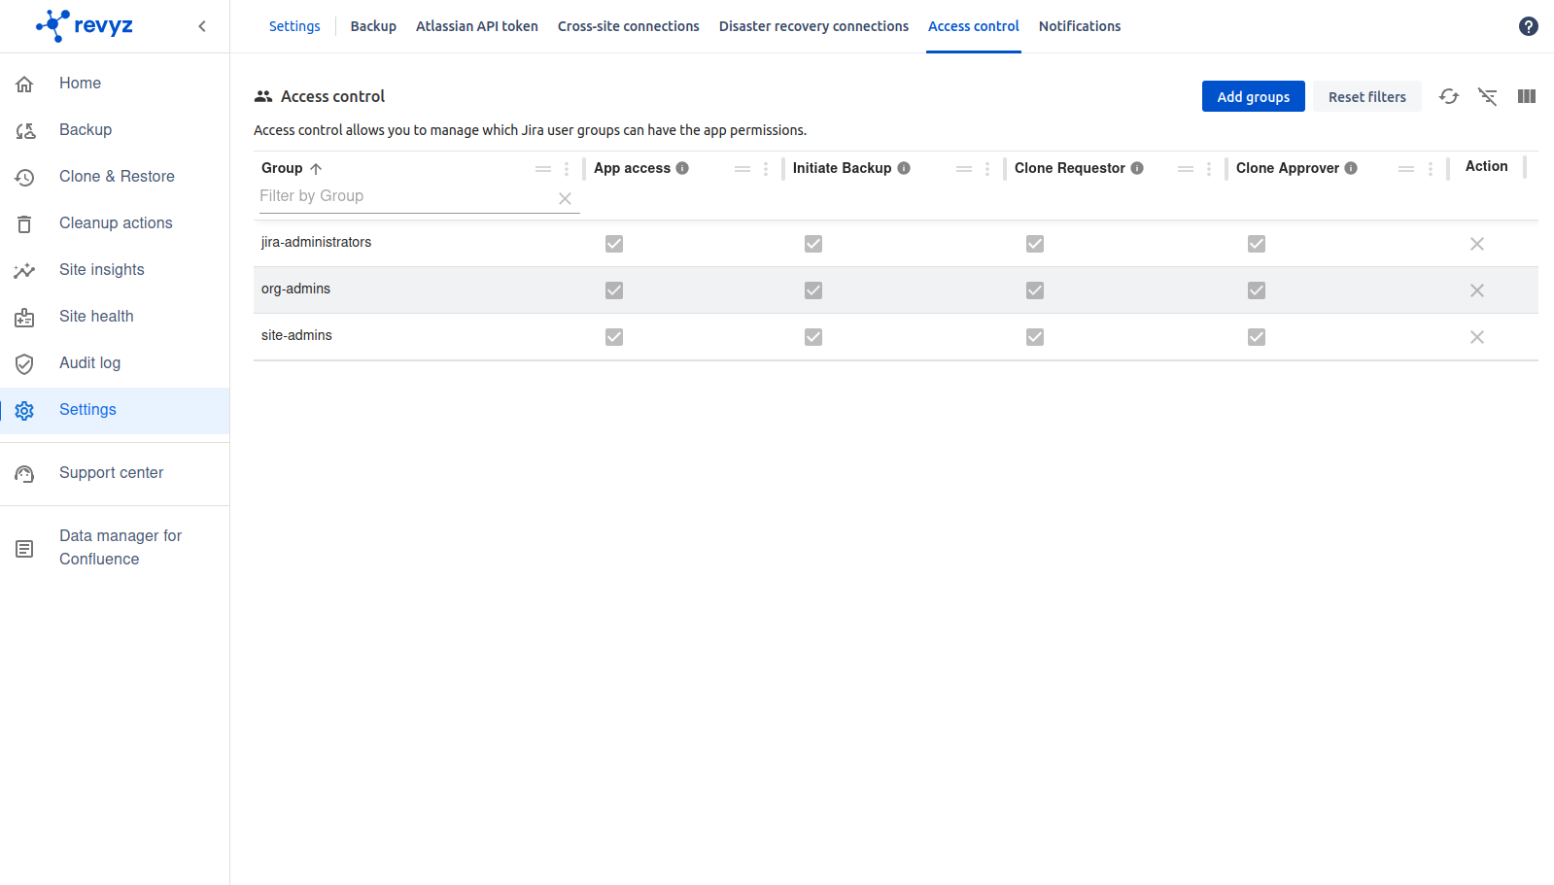Open the help question mark icon
The image size is (1554, 885).
click(1528, 26)
